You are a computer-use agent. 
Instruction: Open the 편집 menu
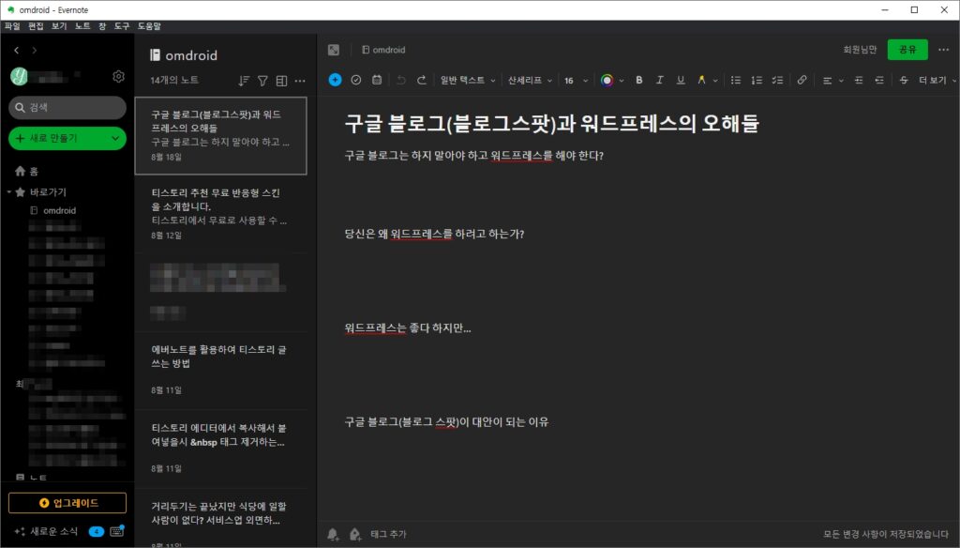point(36,25)
